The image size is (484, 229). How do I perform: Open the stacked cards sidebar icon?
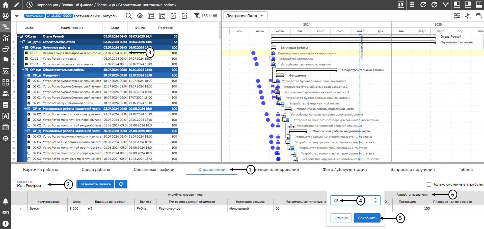point(5,49)
